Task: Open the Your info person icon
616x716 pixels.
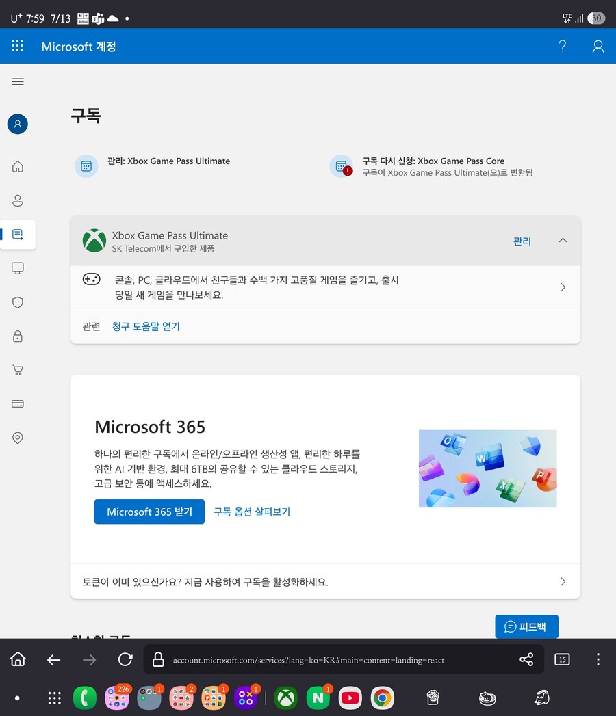Action: coord(18,200)
